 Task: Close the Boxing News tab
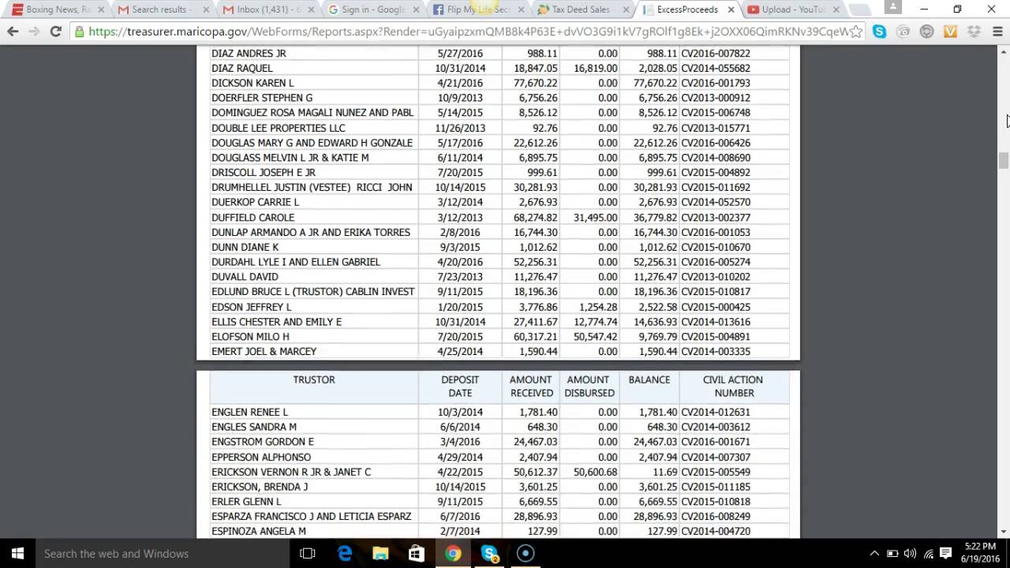point(100,9)
